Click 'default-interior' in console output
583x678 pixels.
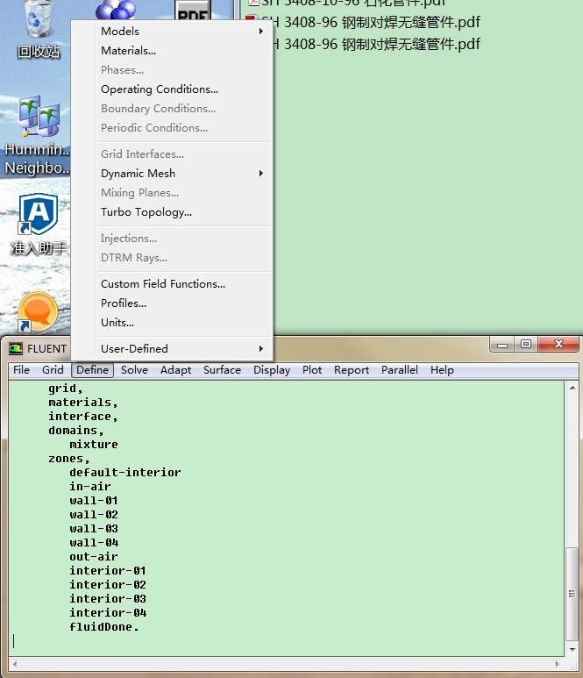tap(124, 472)
